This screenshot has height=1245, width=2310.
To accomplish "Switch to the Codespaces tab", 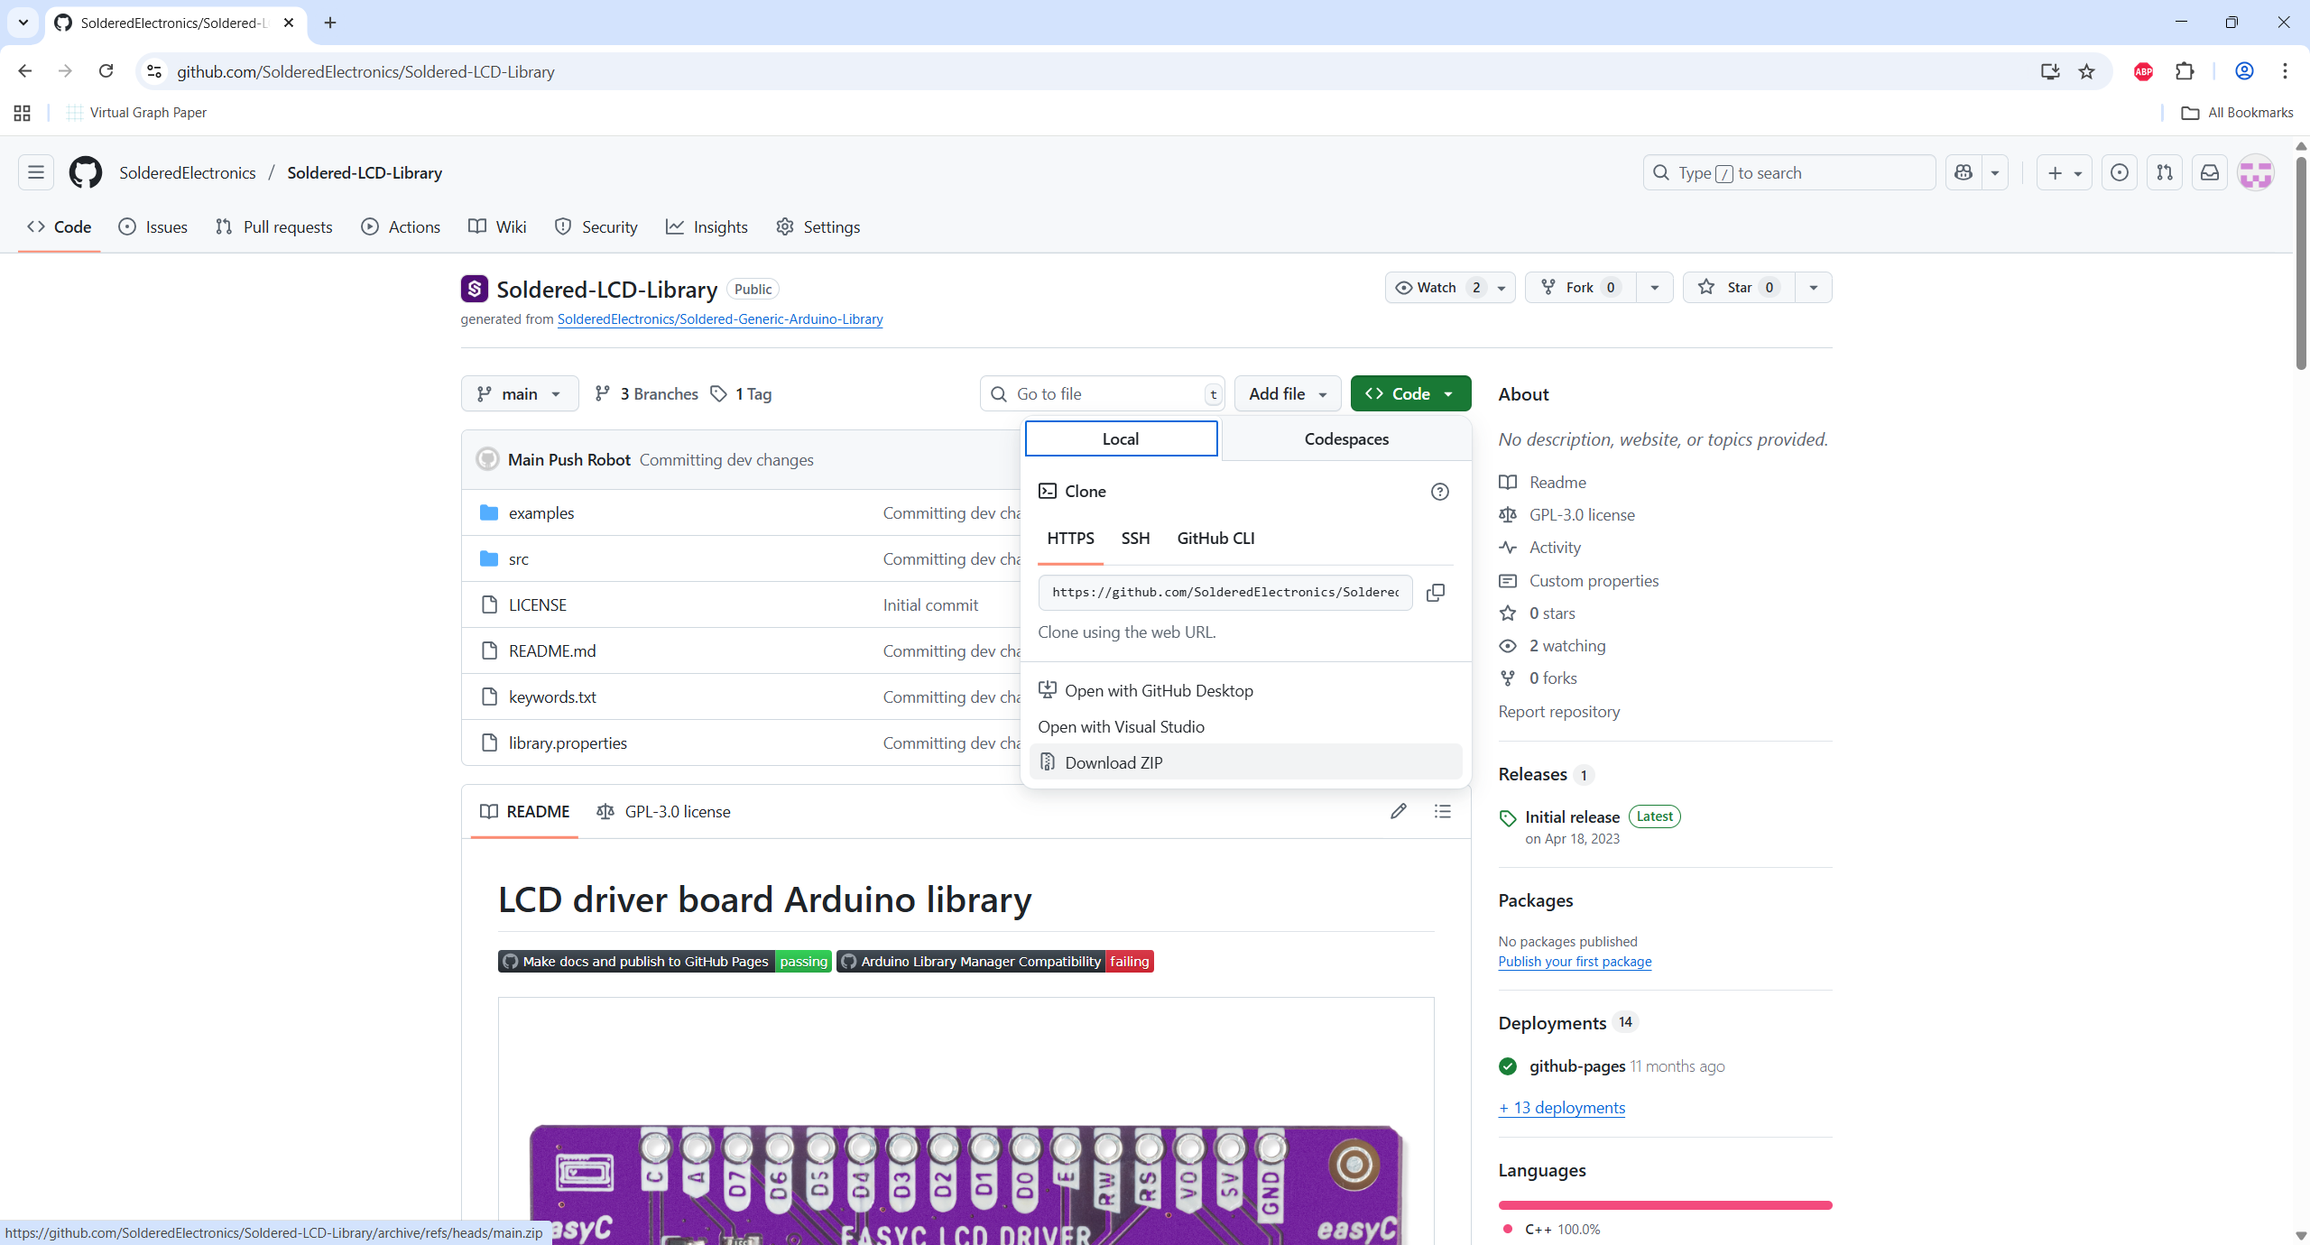I will 1346,438.
